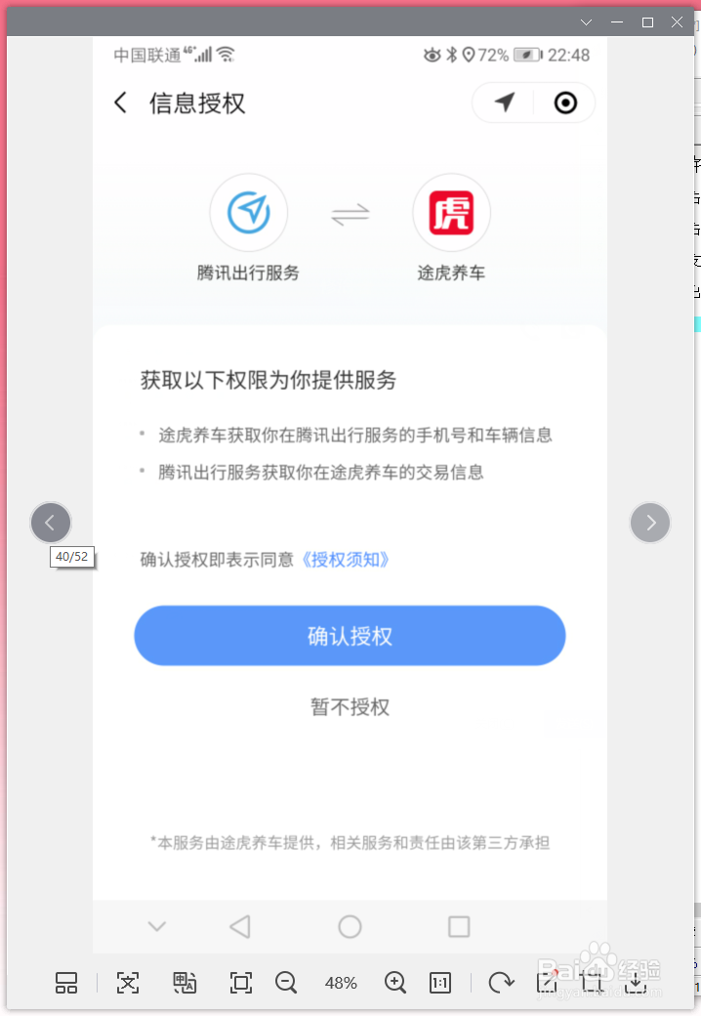Image resolution: width=701 pixels, height=1016 pixels.
Task: Go to the previous image arrow
Action: pyautogui.click(x=51, y=523)
